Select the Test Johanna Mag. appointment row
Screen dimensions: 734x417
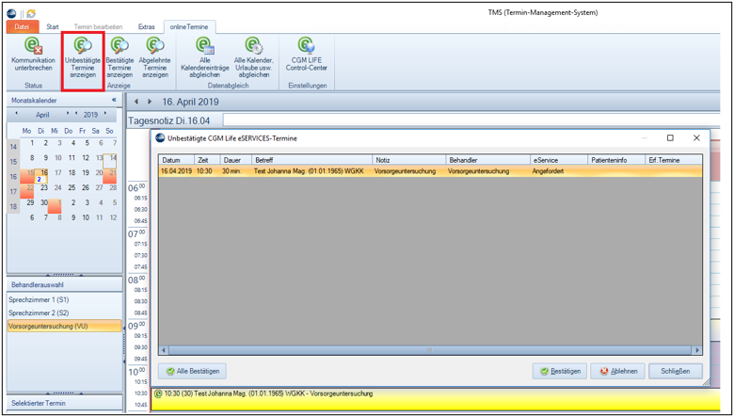click(430, 171)
